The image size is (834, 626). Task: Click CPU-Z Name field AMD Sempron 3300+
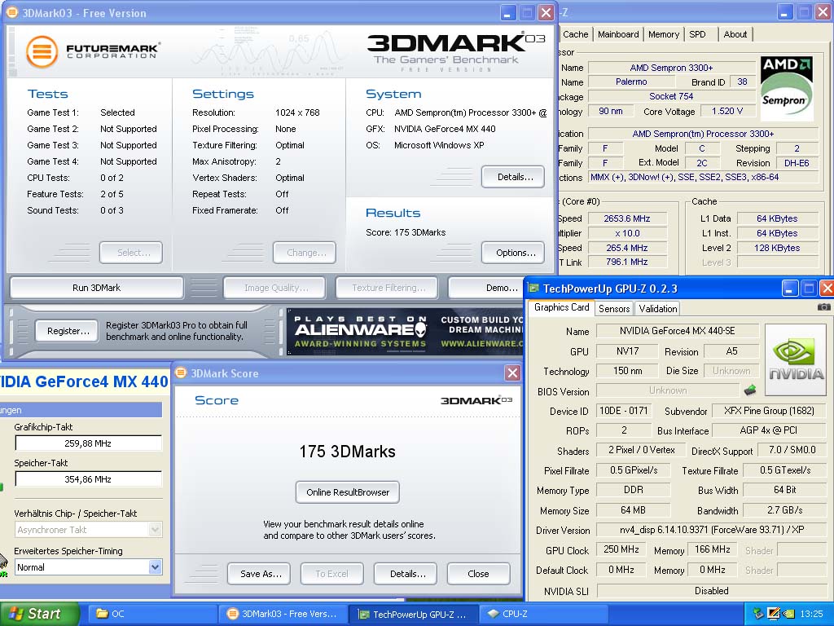pos(671,68)
